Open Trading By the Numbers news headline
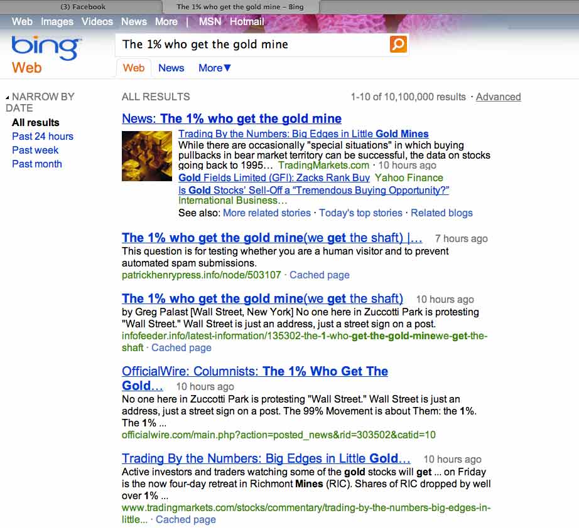 (x=303, y=134)
